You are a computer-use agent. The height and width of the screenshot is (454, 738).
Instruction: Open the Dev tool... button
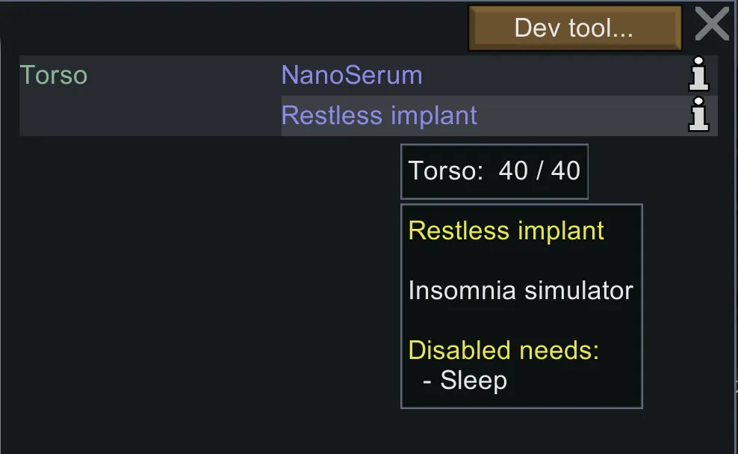click(574, 28)
